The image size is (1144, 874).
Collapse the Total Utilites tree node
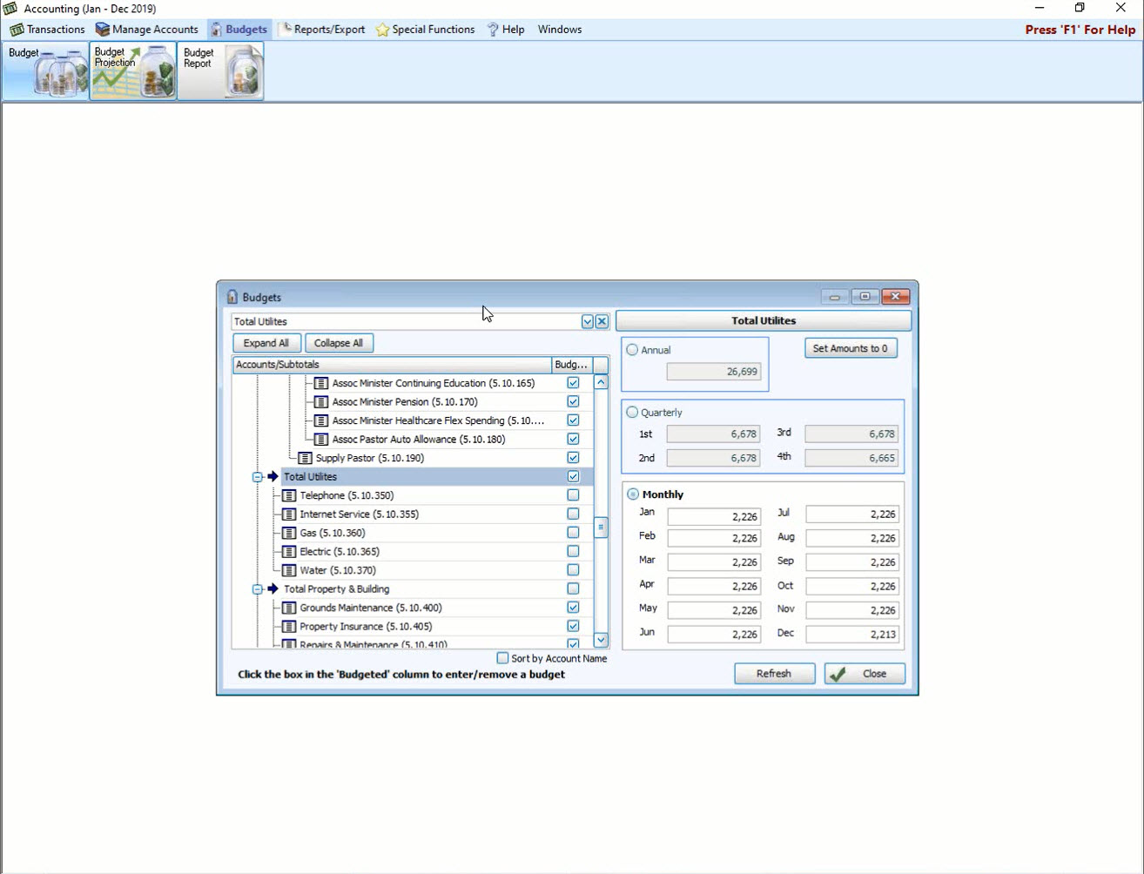point(257,476)
